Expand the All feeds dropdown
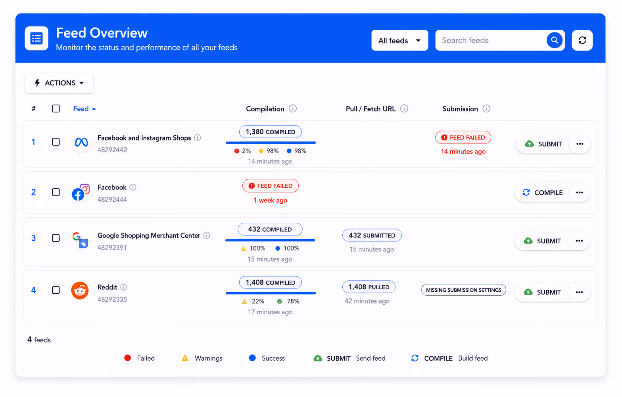The width and height of the screenshot is (622, 397). pos(399,40)
